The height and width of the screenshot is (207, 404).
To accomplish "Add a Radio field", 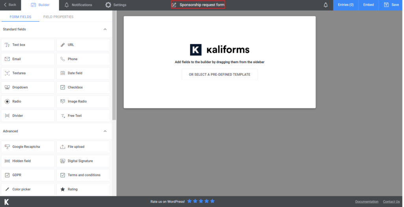I will pos(28,102).
